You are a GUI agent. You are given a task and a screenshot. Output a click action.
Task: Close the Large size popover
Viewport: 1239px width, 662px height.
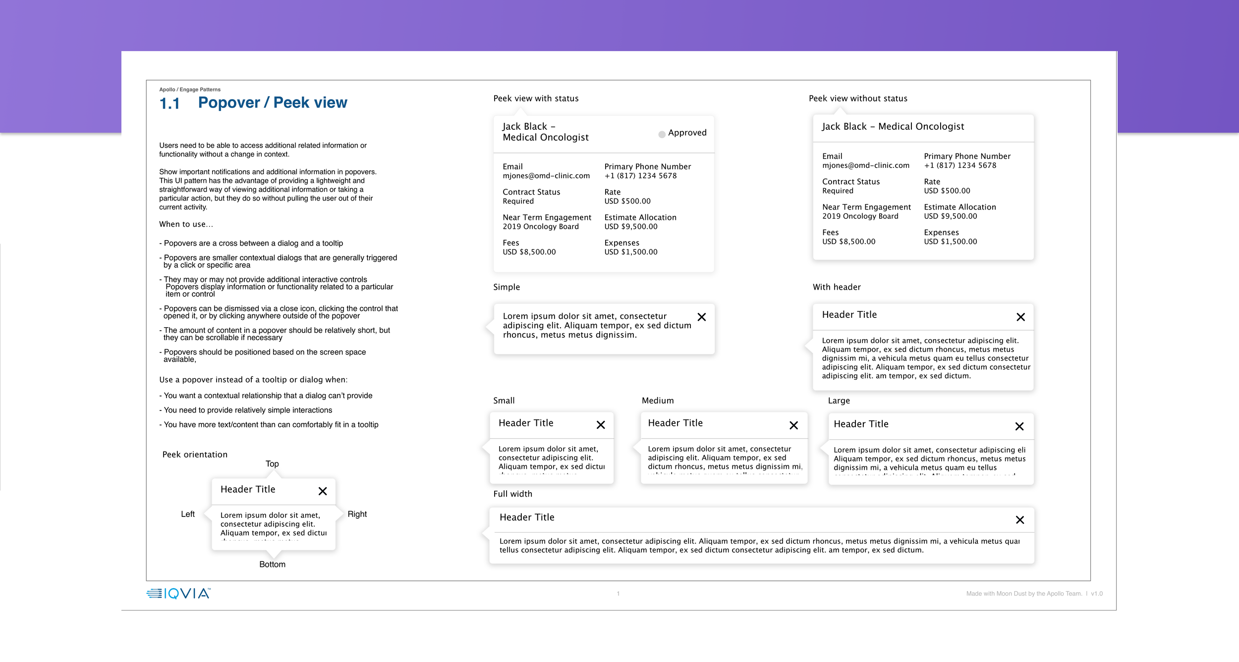[x=1019, y=426]
